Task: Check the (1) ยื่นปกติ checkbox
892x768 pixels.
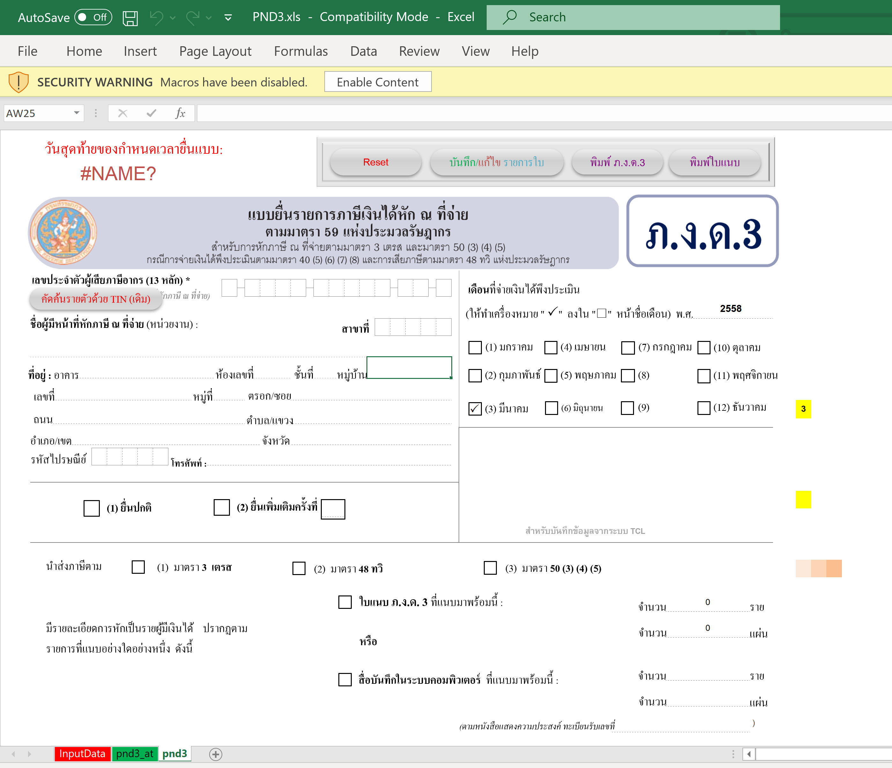Action: click(x=91, y=508)
